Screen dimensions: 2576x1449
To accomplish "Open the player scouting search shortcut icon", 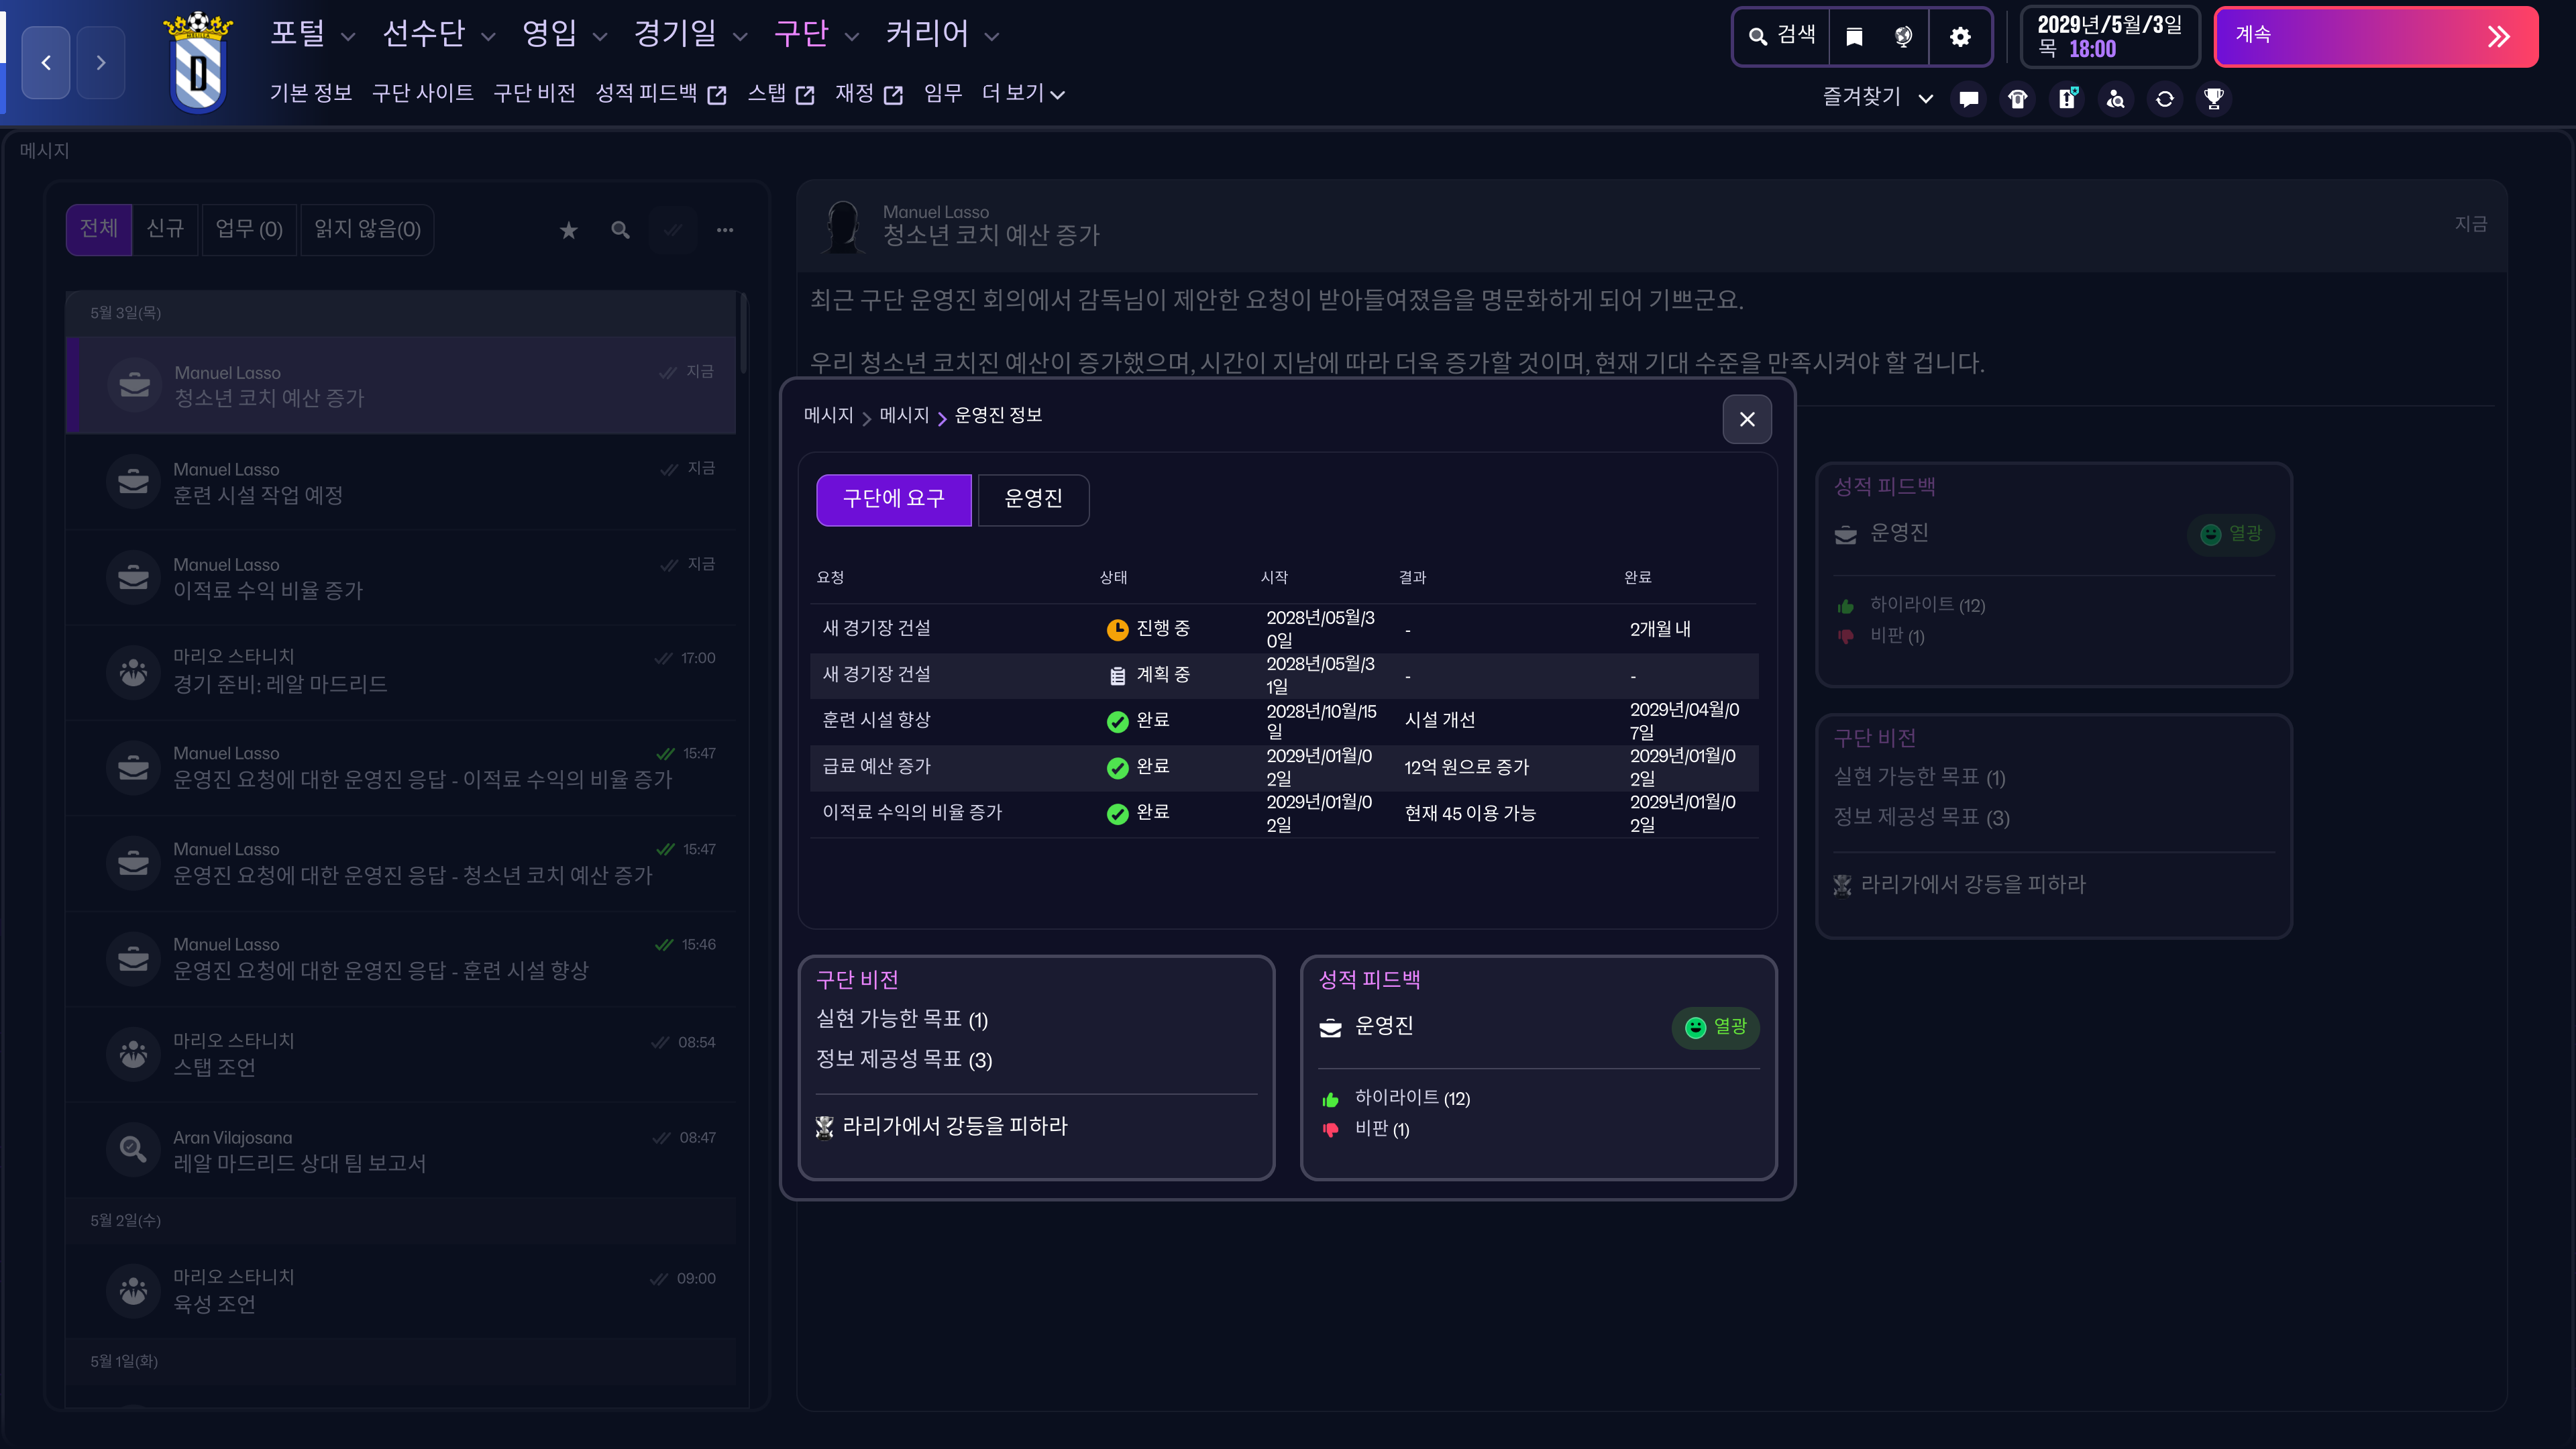I will click(x=2115, y=99).
